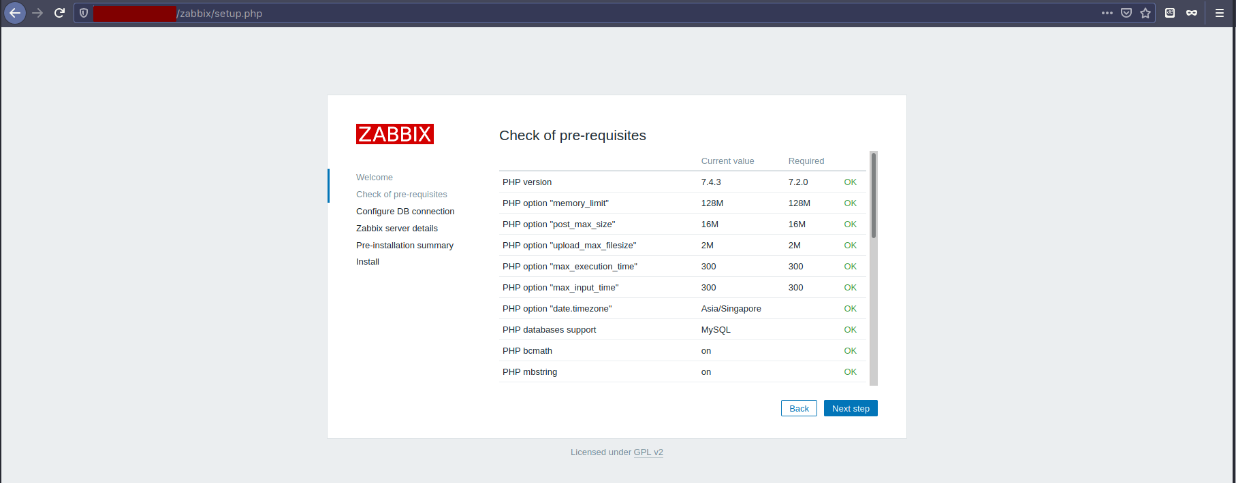Open the tracking protection shield icon
Viewport: 1236px width, 483px height.
coord(84,13)
